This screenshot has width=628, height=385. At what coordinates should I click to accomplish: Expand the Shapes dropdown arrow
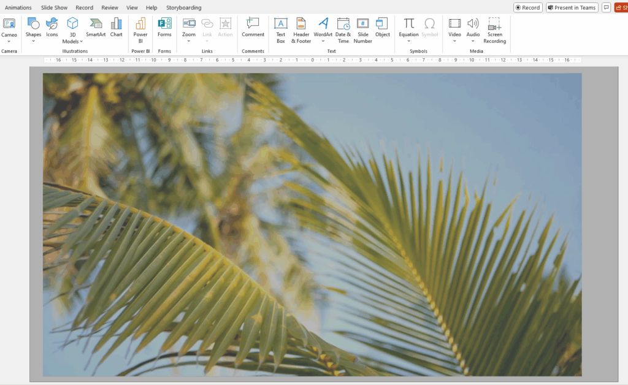(33, 41)
